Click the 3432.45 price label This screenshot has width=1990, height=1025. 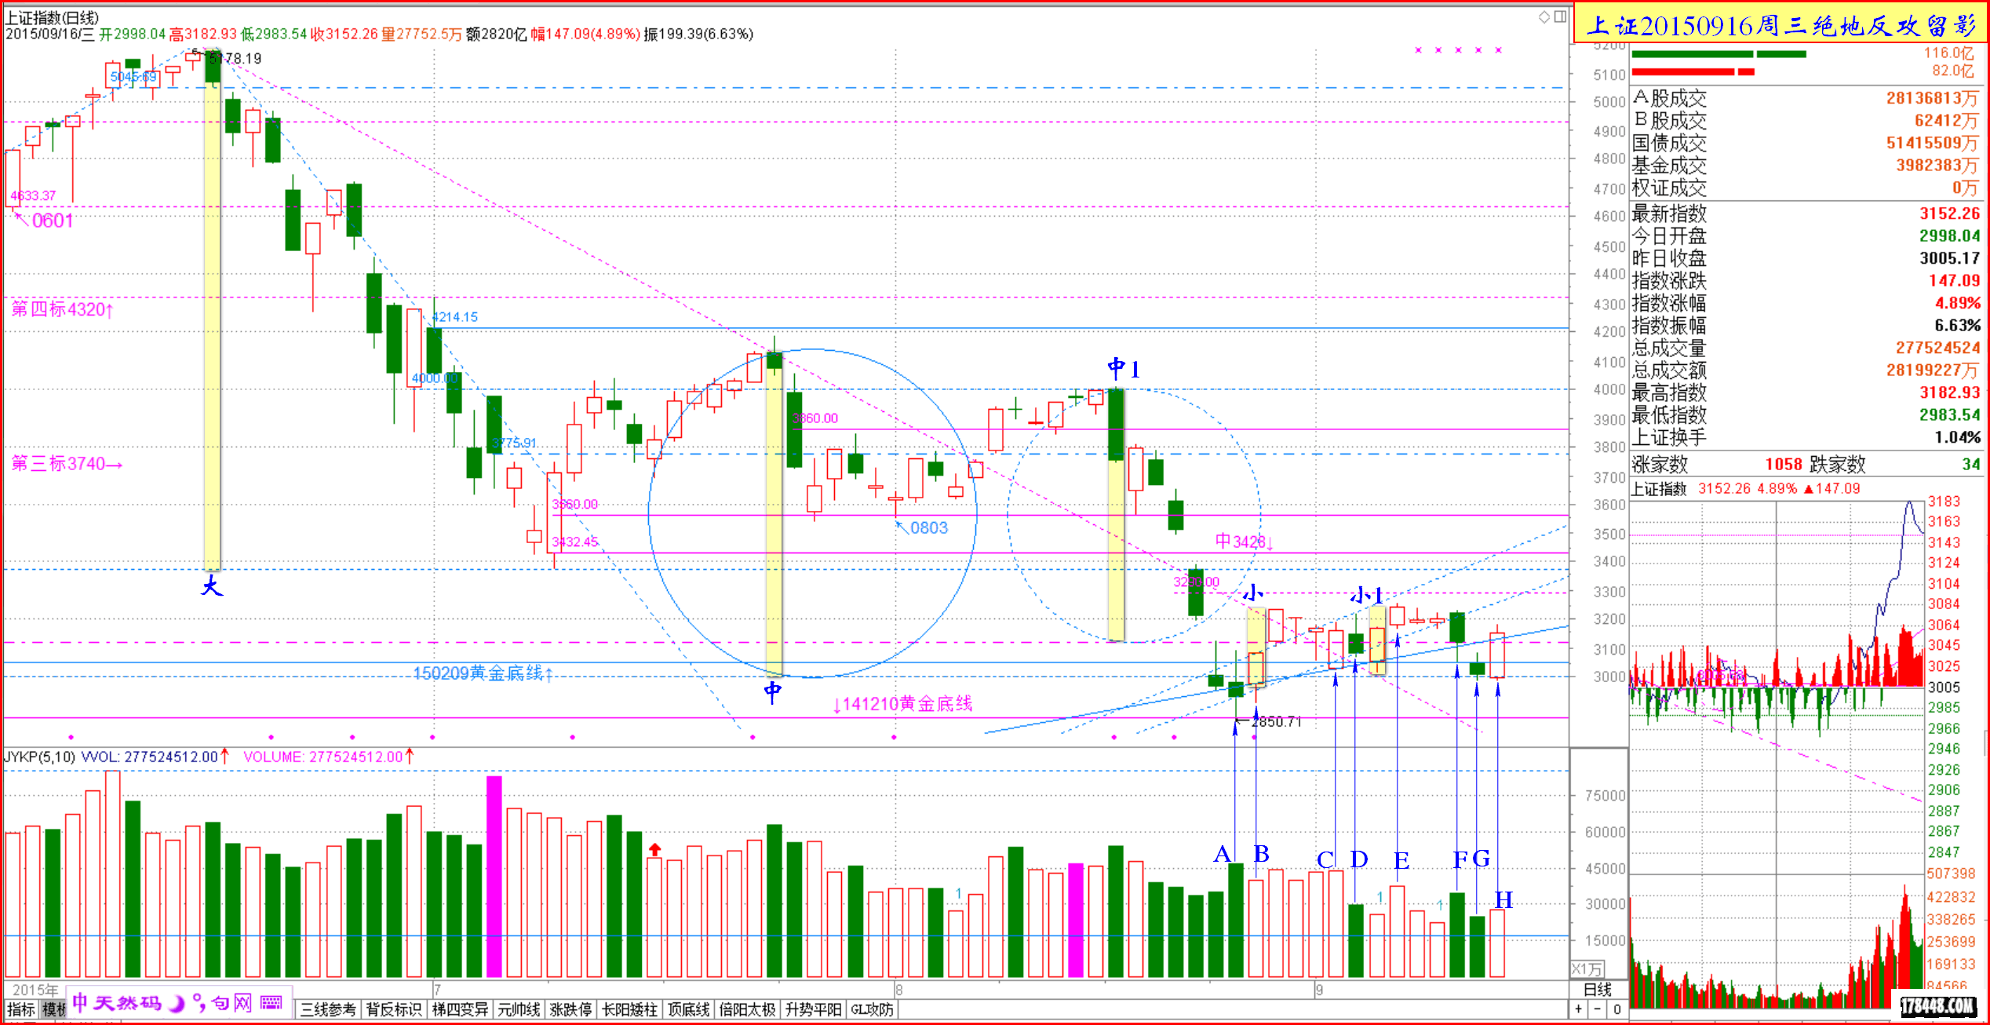(574, 542)
